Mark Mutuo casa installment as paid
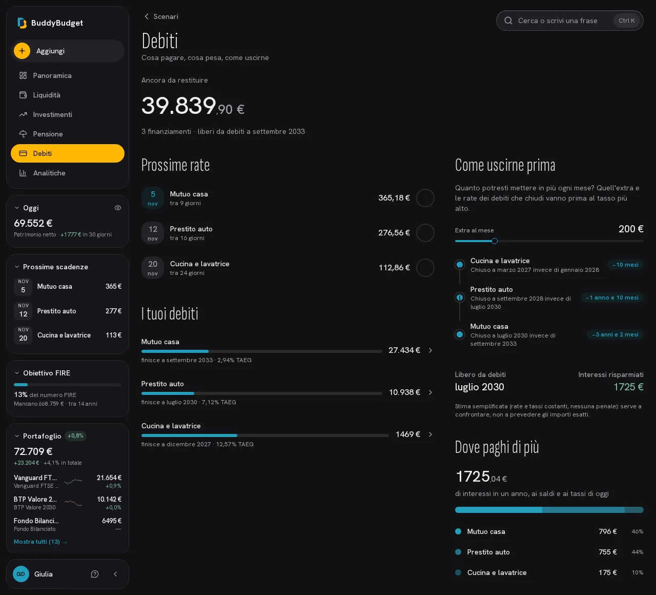Image resolution: width=656 pixels, height=595 pixels. [x=425, y=198]
